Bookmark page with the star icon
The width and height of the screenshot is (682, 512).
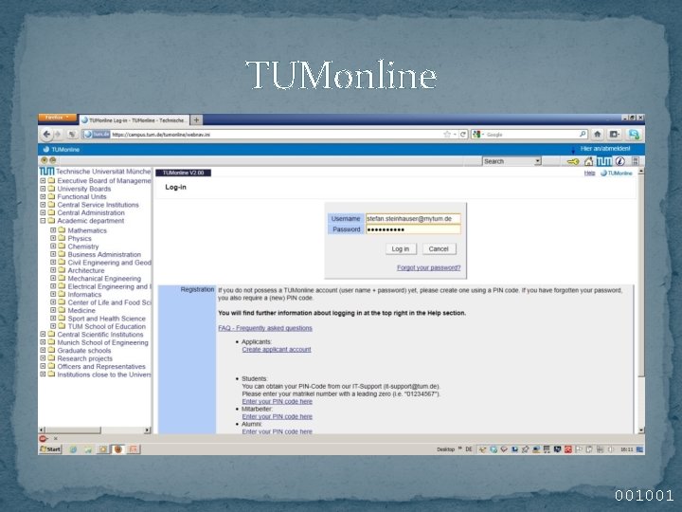447,135
